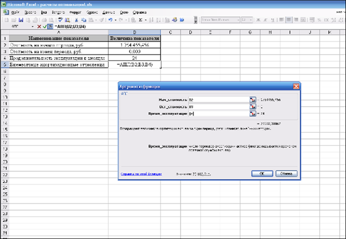Screen dimensions: 346x239
Task: Click the Print Preview toolbar icon
Action: click(x=51, y=20)
